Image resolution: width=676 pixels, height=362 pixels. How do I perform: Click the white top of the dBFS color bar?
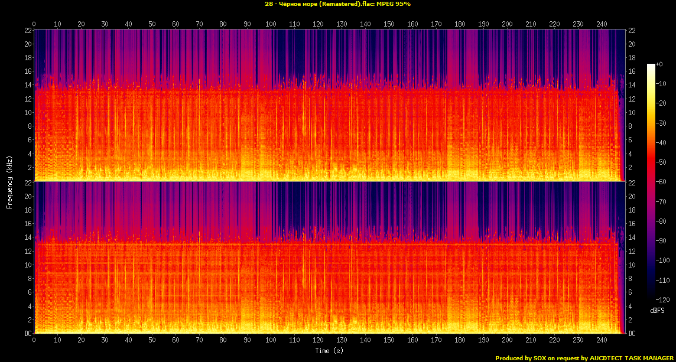[651, 66]
